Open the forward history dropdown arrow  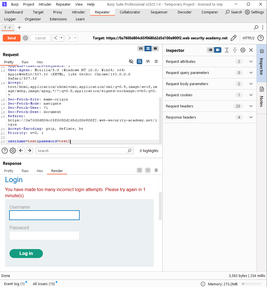point(75,38)
